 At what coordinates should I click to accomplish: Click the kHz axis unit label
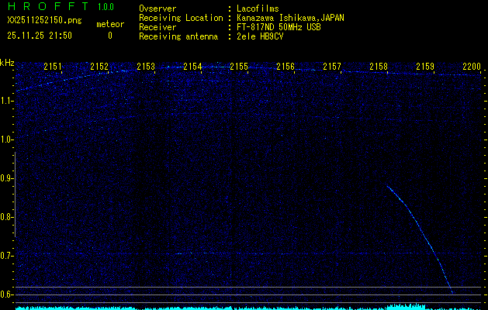pos(7,63)
